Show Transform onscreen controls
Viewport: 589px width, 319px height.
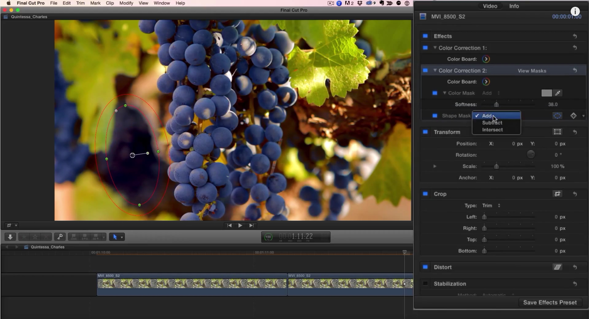click(557, 132)
